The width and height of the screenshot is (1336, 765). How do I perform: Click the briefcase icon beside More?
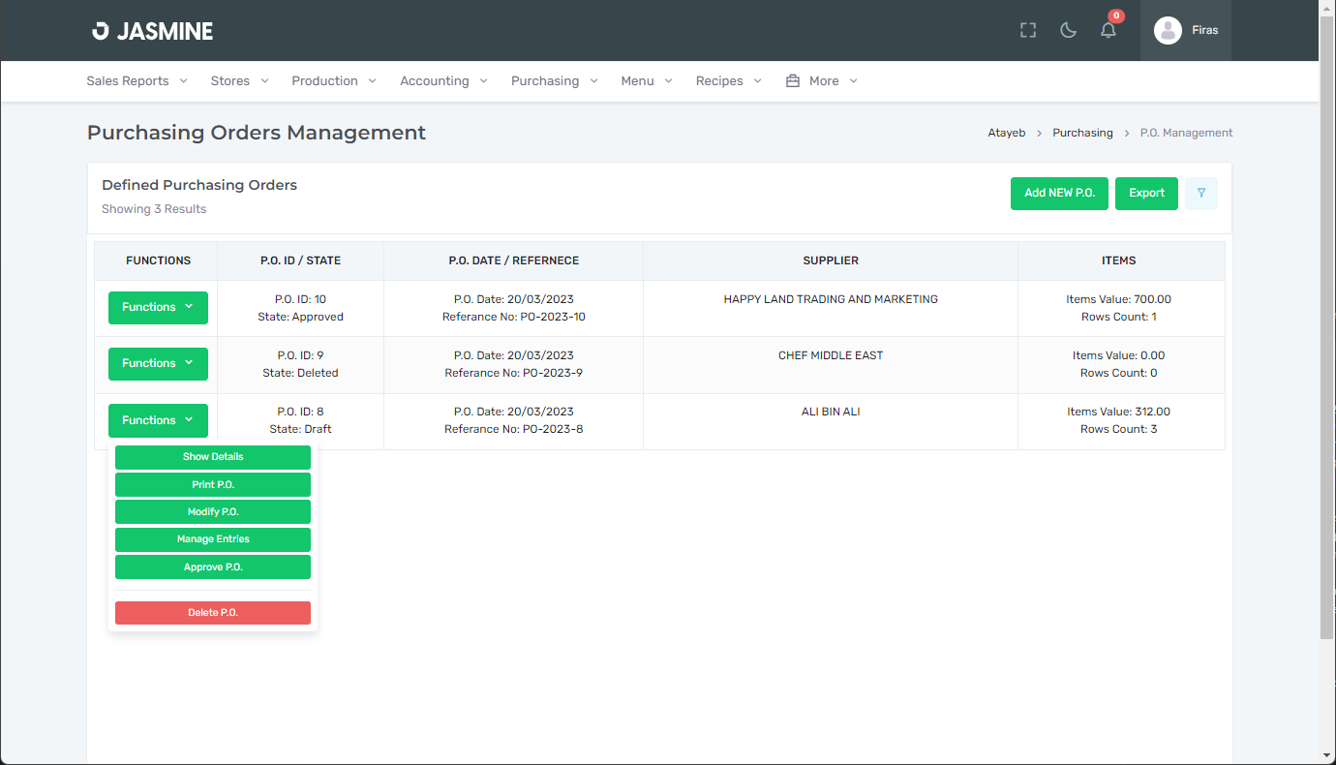[793, 81]
